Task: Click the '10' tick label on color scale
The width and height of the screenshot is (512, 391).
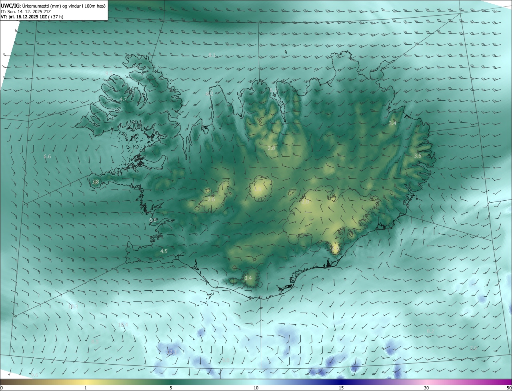Action: 256,388
